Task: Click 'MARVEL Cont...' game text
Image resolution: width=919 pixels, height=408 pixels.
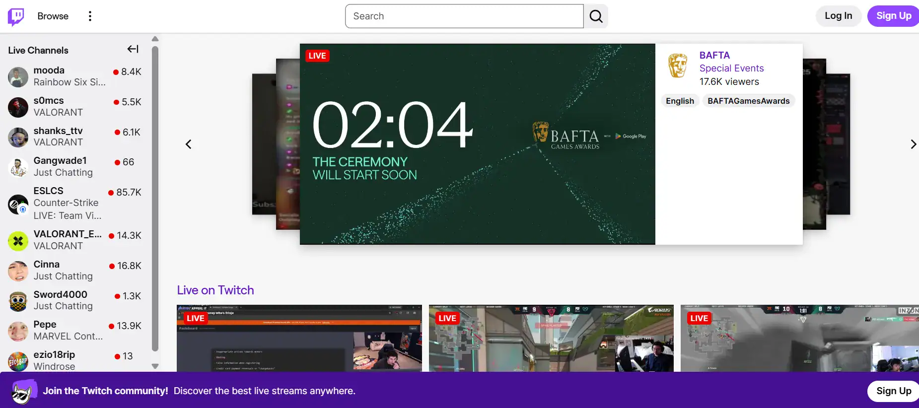Action: pyautogui.click(x=68, y=337)
